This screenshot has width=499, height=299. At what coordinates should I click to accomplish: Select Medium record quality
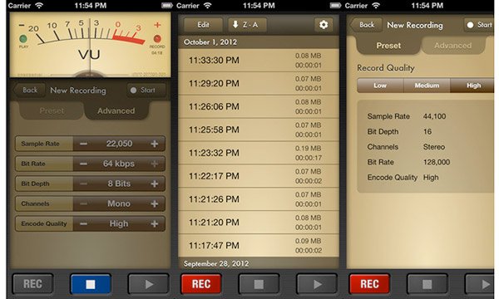pyautogui.click(x=427, y=86)
